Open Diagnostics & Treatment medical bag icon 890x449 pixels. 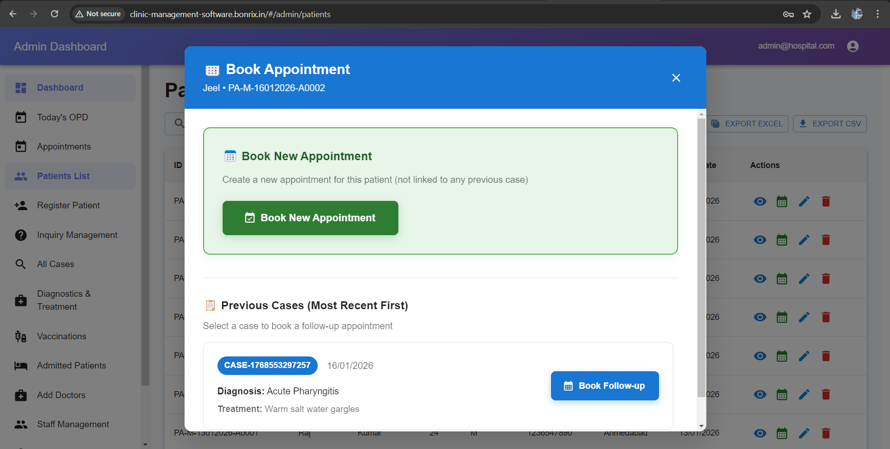click(x=21, y=300)
